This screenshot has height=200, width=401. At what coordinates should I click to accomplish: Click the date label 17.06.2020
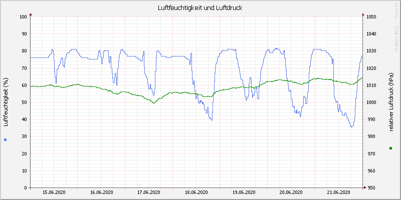point(149,192)
